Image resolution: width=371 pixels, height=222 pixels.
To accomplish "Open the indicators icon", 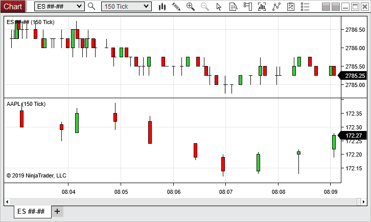I will click(x=262, y=7).
